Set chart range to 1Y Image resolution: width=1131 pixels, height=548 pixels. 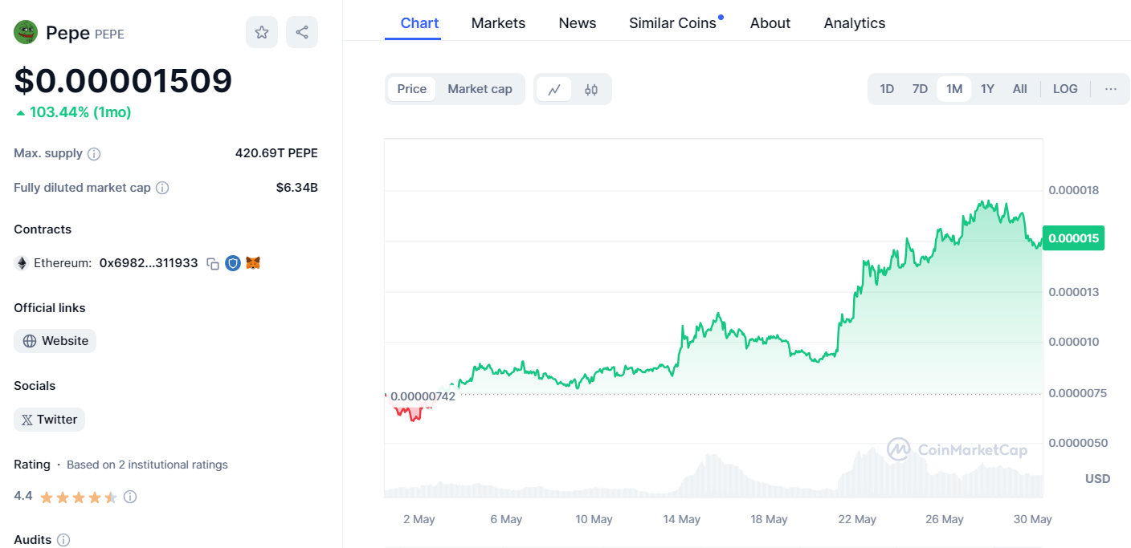987,89
